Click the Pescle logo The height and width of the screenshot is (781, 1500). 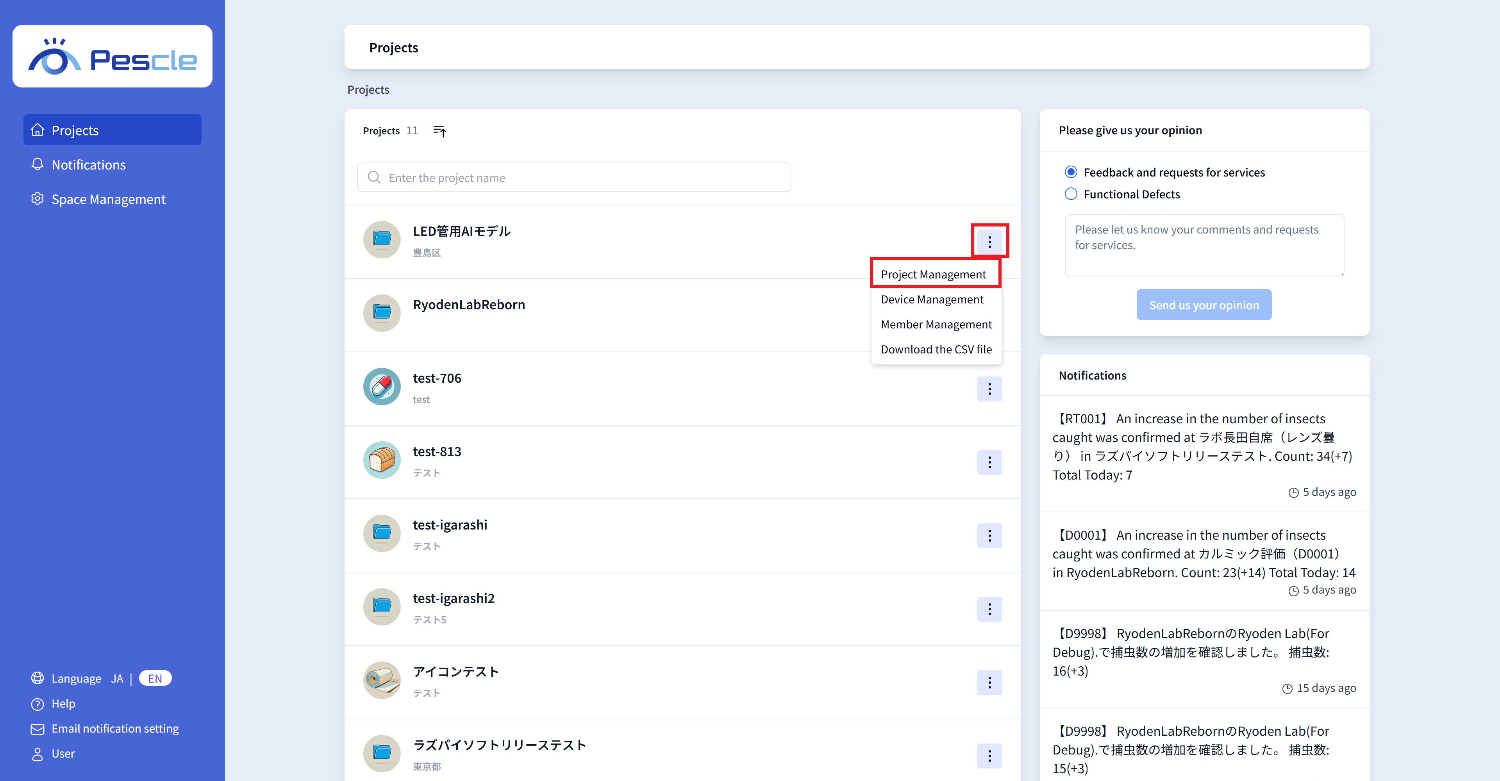pyautogui.click(x=112, y=57)
